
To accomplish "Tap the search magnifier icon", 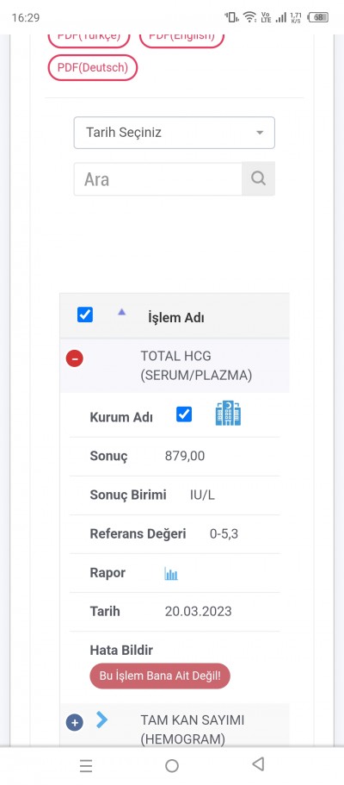I will click(259, 178).
